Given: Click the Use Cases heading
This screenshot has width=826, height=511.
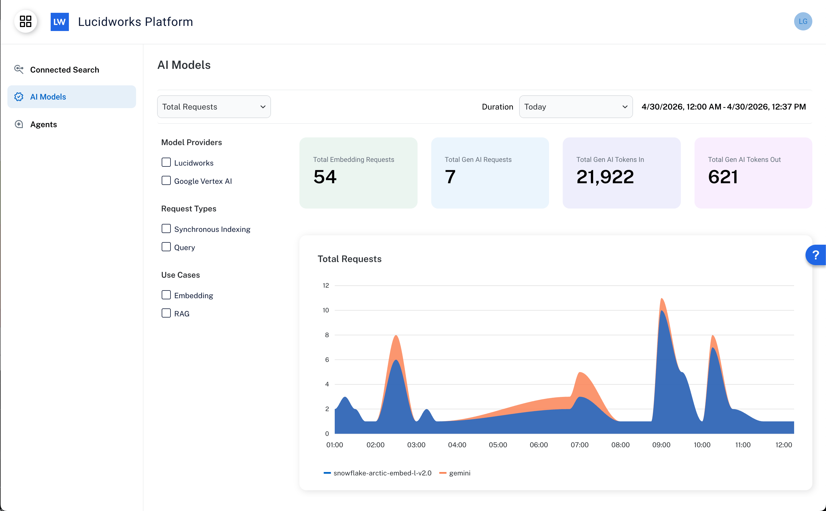Looking at the screenshot, I should (x=180, y=275).
